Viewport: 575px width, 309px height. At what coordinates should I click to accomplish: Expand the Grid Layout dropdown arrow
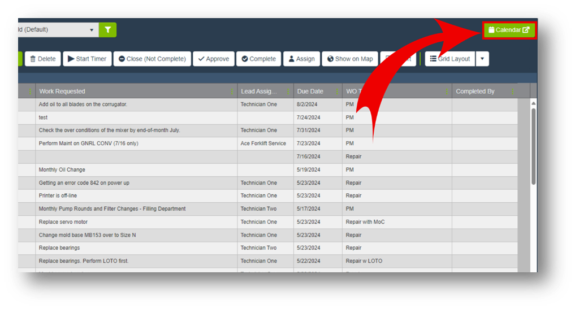[482, 59]
